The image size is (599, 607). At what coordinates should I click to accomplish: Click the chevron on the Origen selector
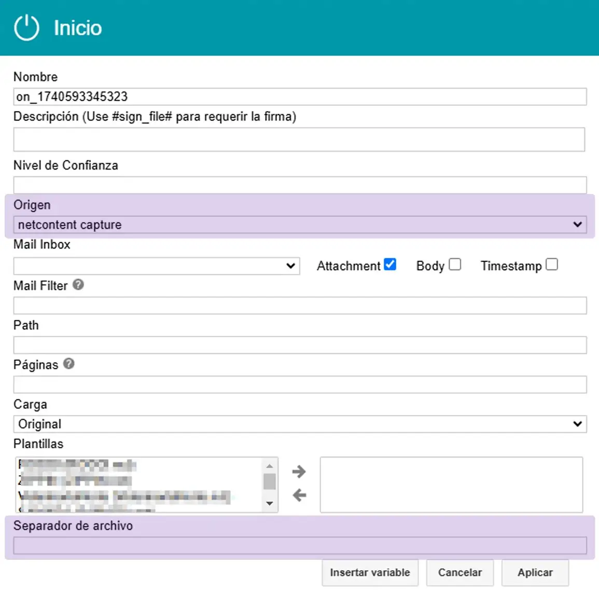(x=577, y=225)
